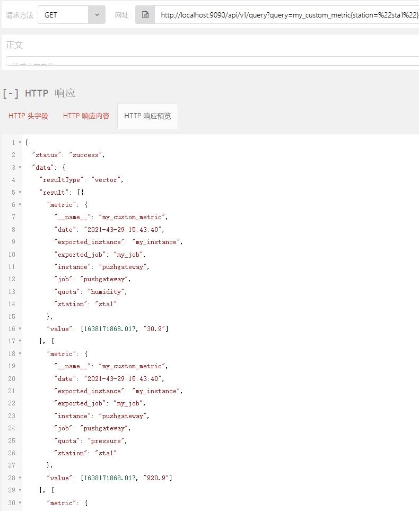The height and width of the screenshot is (511, 419).
Task: Open the GET request method dropdown
Action: point(98,14)
